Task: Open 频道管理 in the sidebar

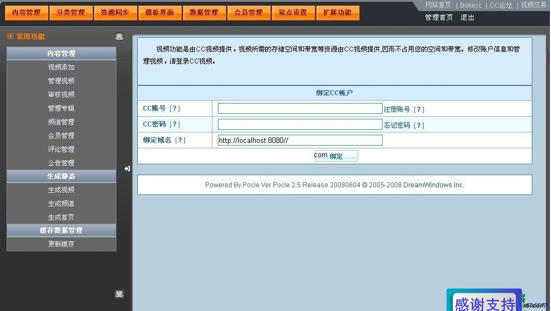Action: 61,122
